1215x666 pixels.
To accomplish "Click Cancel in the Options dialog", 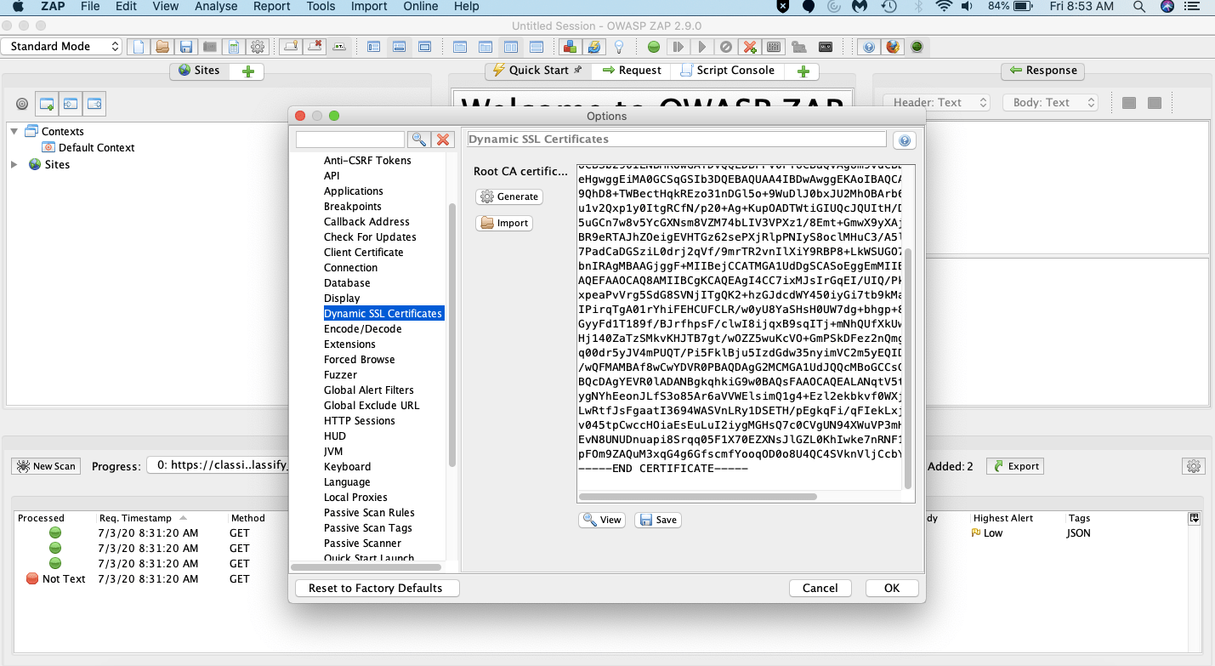I will pos(820,588).
